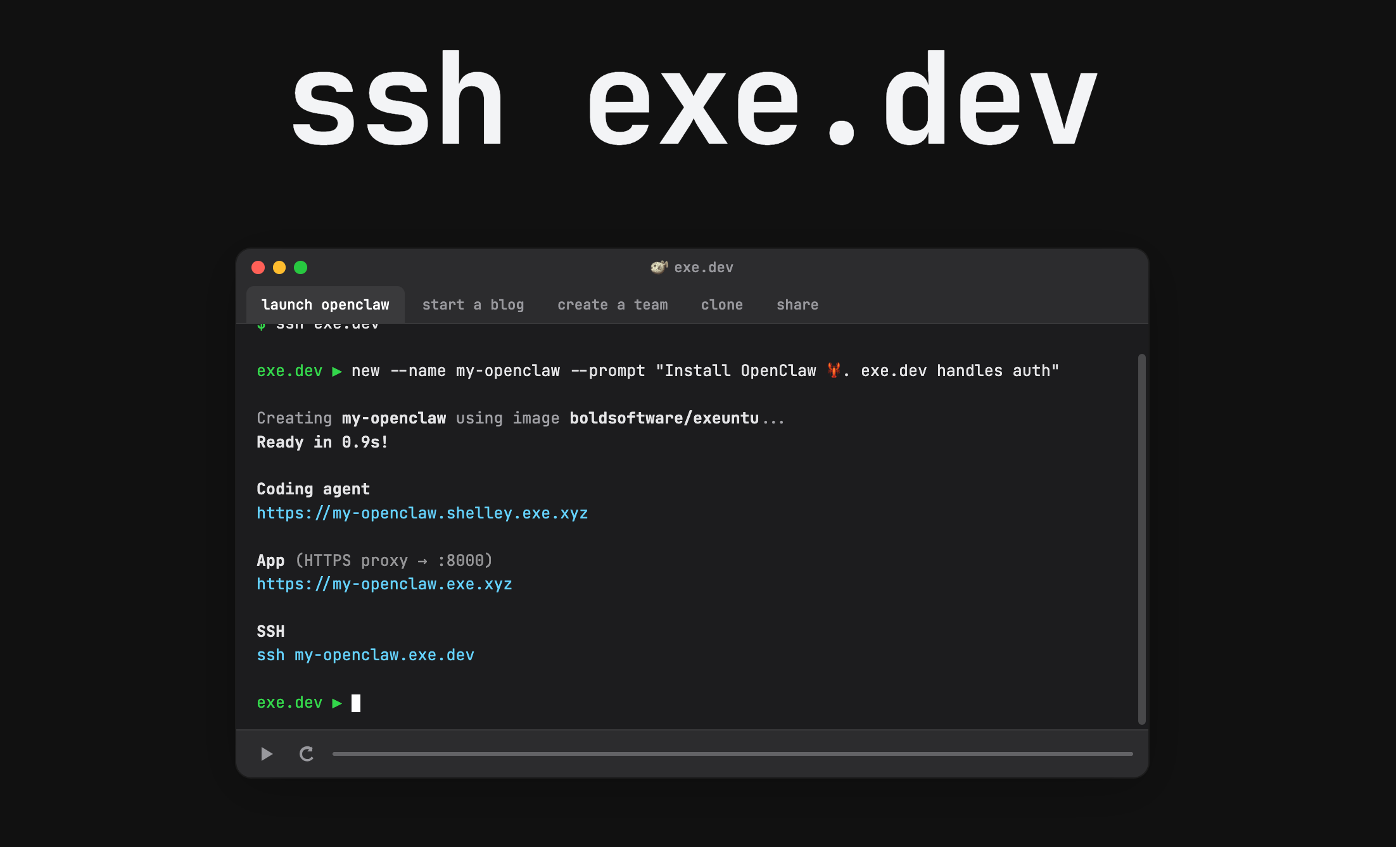
Task: Click the white terminal cursor block
Action: point(356,703)
